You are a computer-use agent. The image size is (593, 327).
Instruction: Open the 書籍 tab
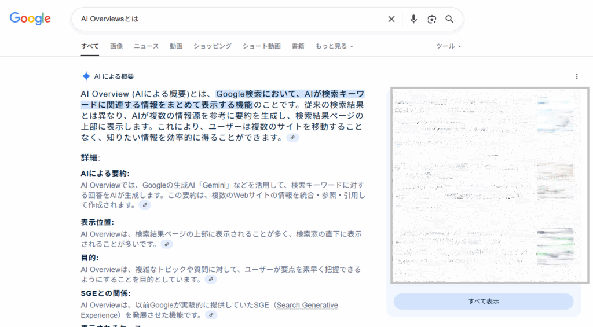click(298, 46)
